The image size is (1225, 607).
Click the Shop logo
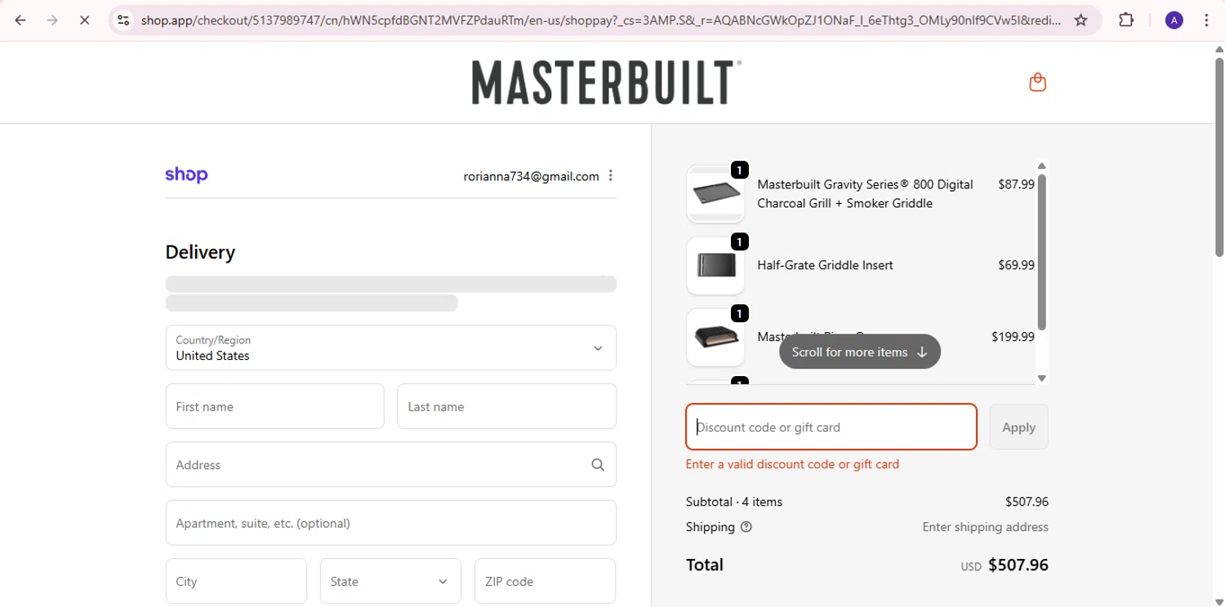[186, 175]
